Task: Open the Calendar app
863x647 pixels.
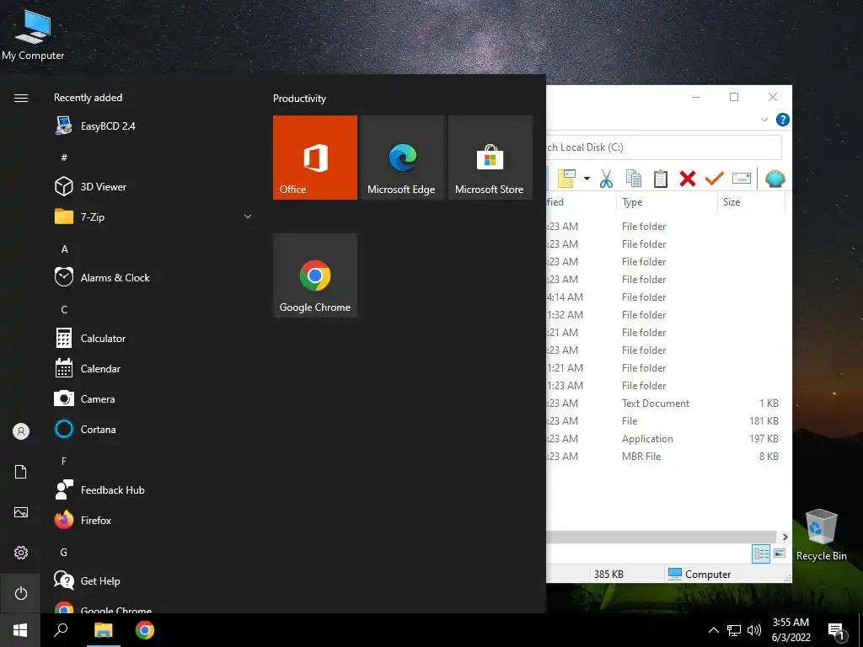Action: (x=154, y=369)
